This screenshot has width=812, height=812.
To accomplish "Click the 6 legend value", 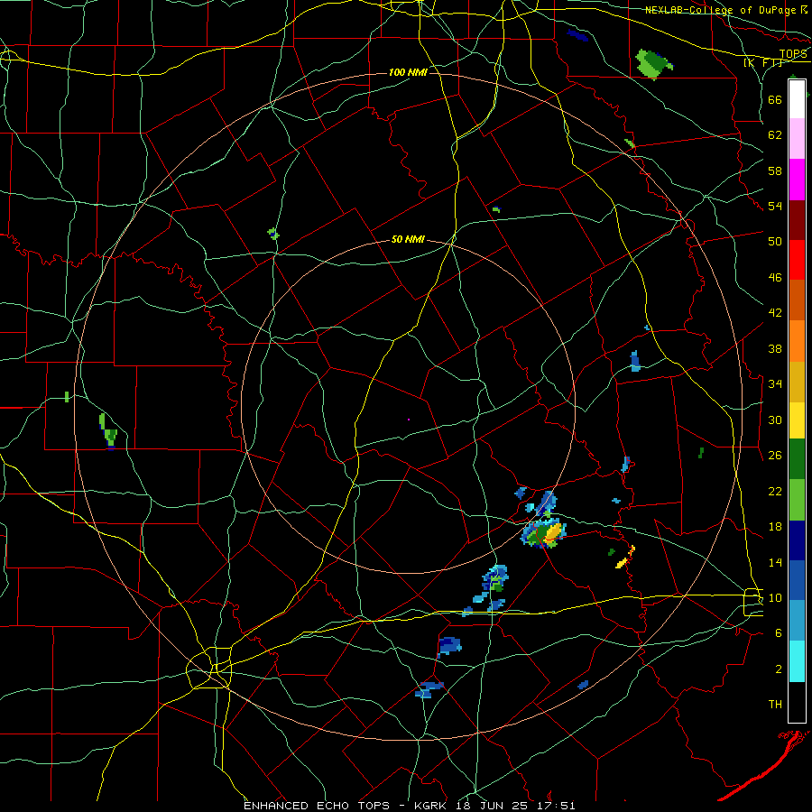I will tap(778, 633).
